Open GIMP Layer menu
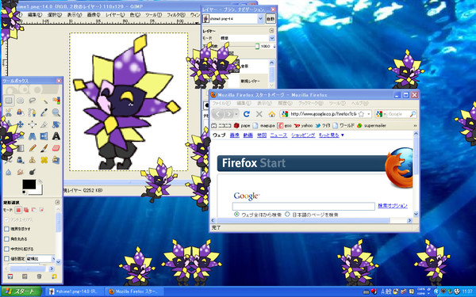 coord(115,14)
